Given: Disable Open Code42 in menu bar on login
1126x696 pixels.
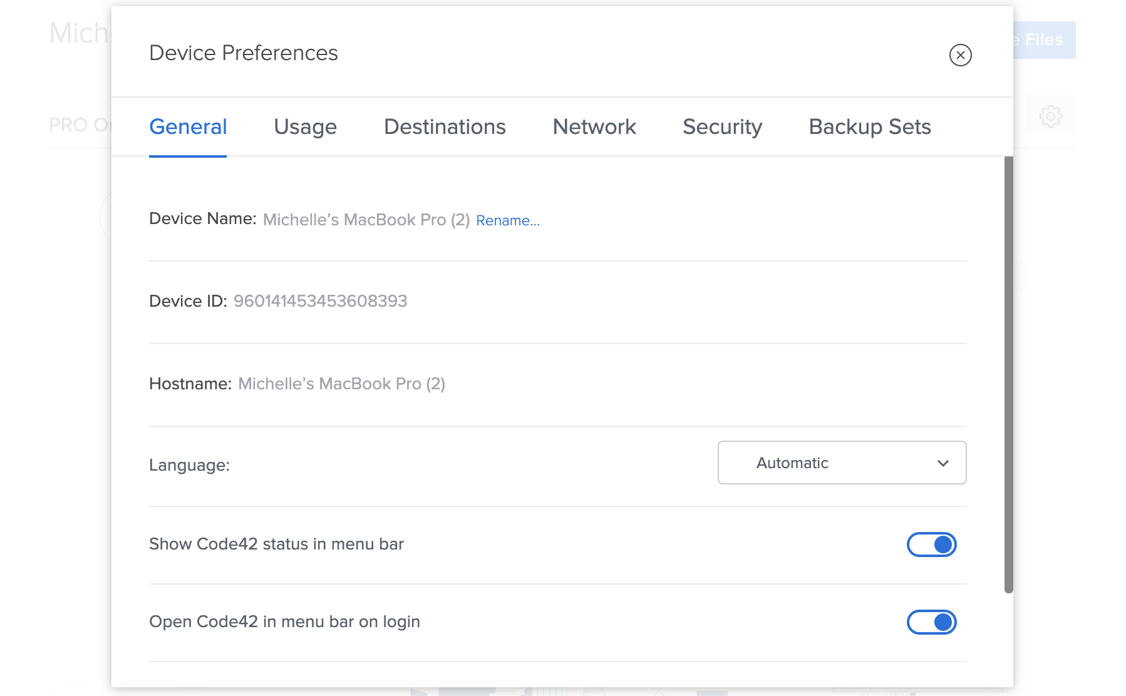Looking at the screenshot, I should (931, 622).
